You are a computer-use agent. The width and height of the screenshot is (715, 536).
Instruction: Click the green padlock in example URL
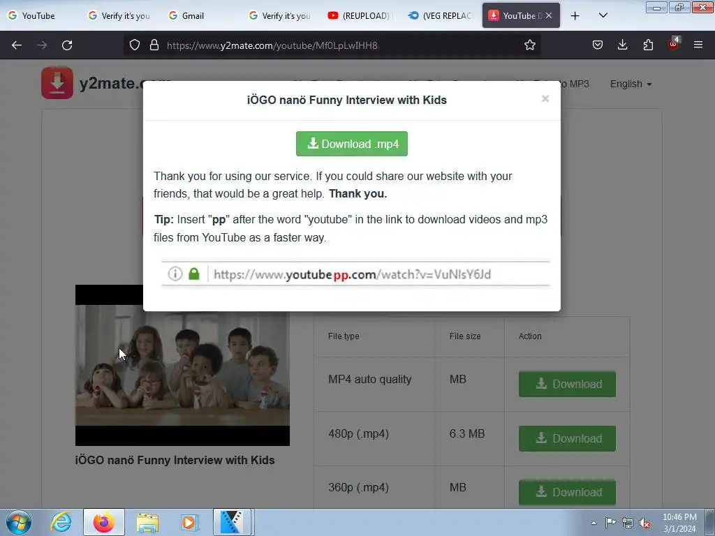click(194, 274)
